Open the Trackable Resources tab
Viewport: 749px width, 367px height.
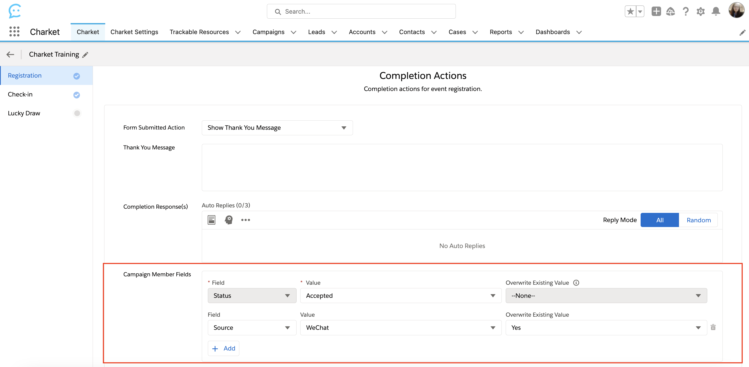tap(199, 32)
